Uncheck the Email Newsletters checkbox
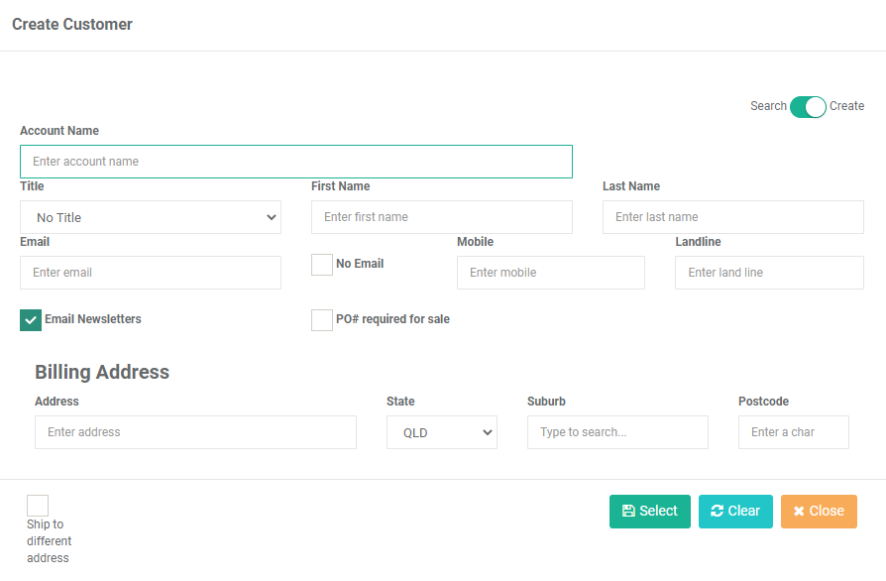886x581 pixels. click(x=31, y=320)
